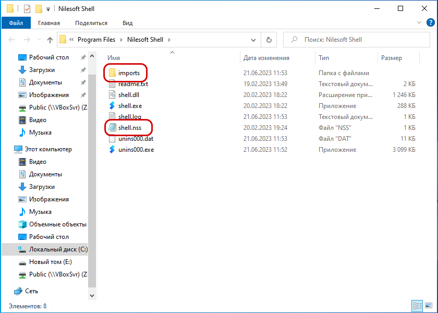The image size is (438, 313).
Task: Open the Файл menu tab
Action: [x=16, y=23]
